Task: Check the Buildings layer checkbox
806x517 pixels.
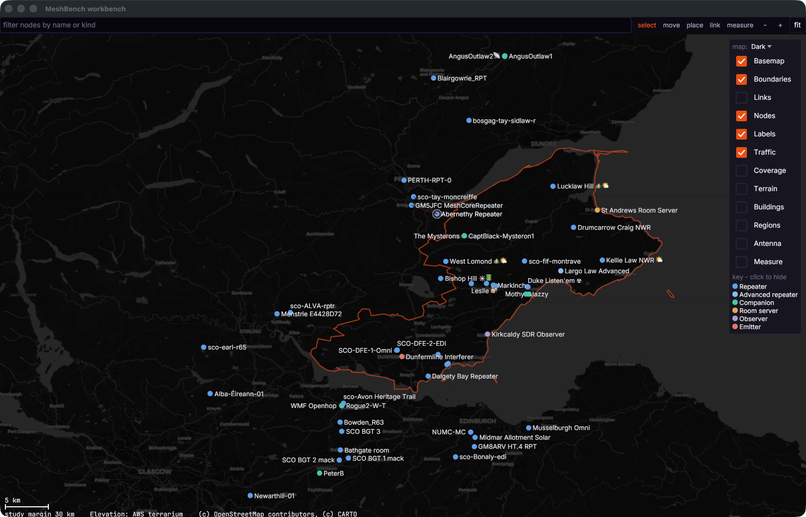Action: coord(742,207)
